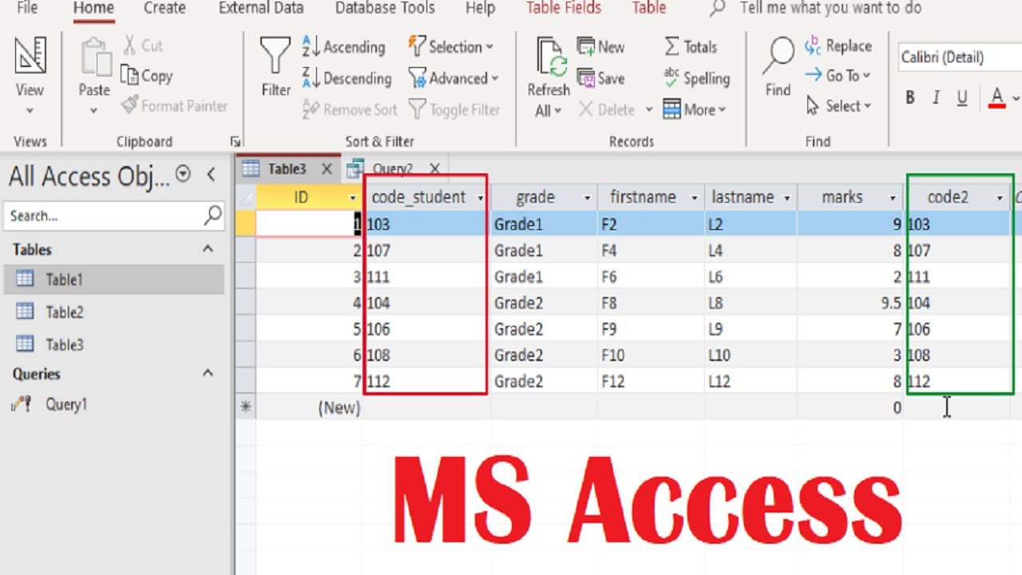This screenshot has width=1022, height=575.
Task: Open the firstname column filter arrow
Action: (694, 197)
